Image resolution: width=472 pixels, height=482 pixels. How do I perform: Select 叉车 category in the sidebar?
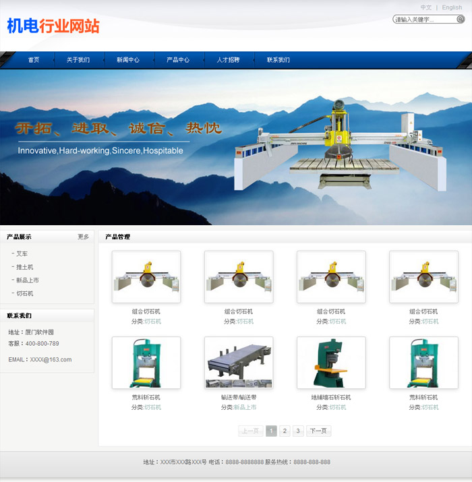point(22,254)
